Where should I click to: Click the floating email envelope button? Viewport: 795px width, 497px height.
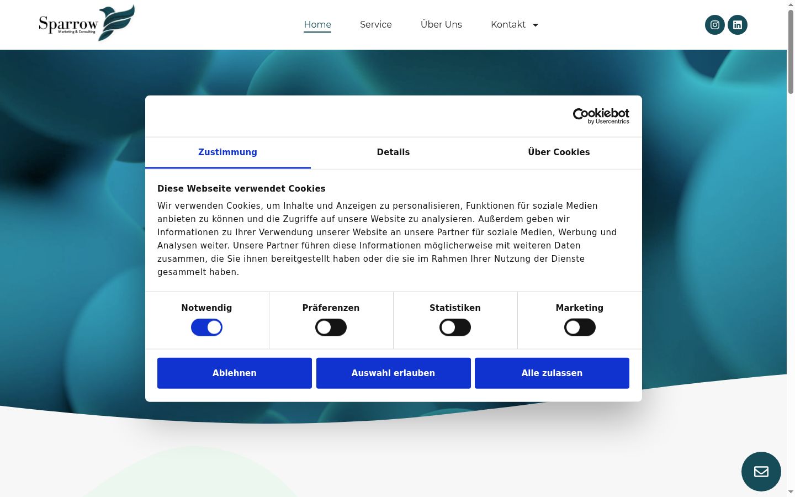click(761, 472)
